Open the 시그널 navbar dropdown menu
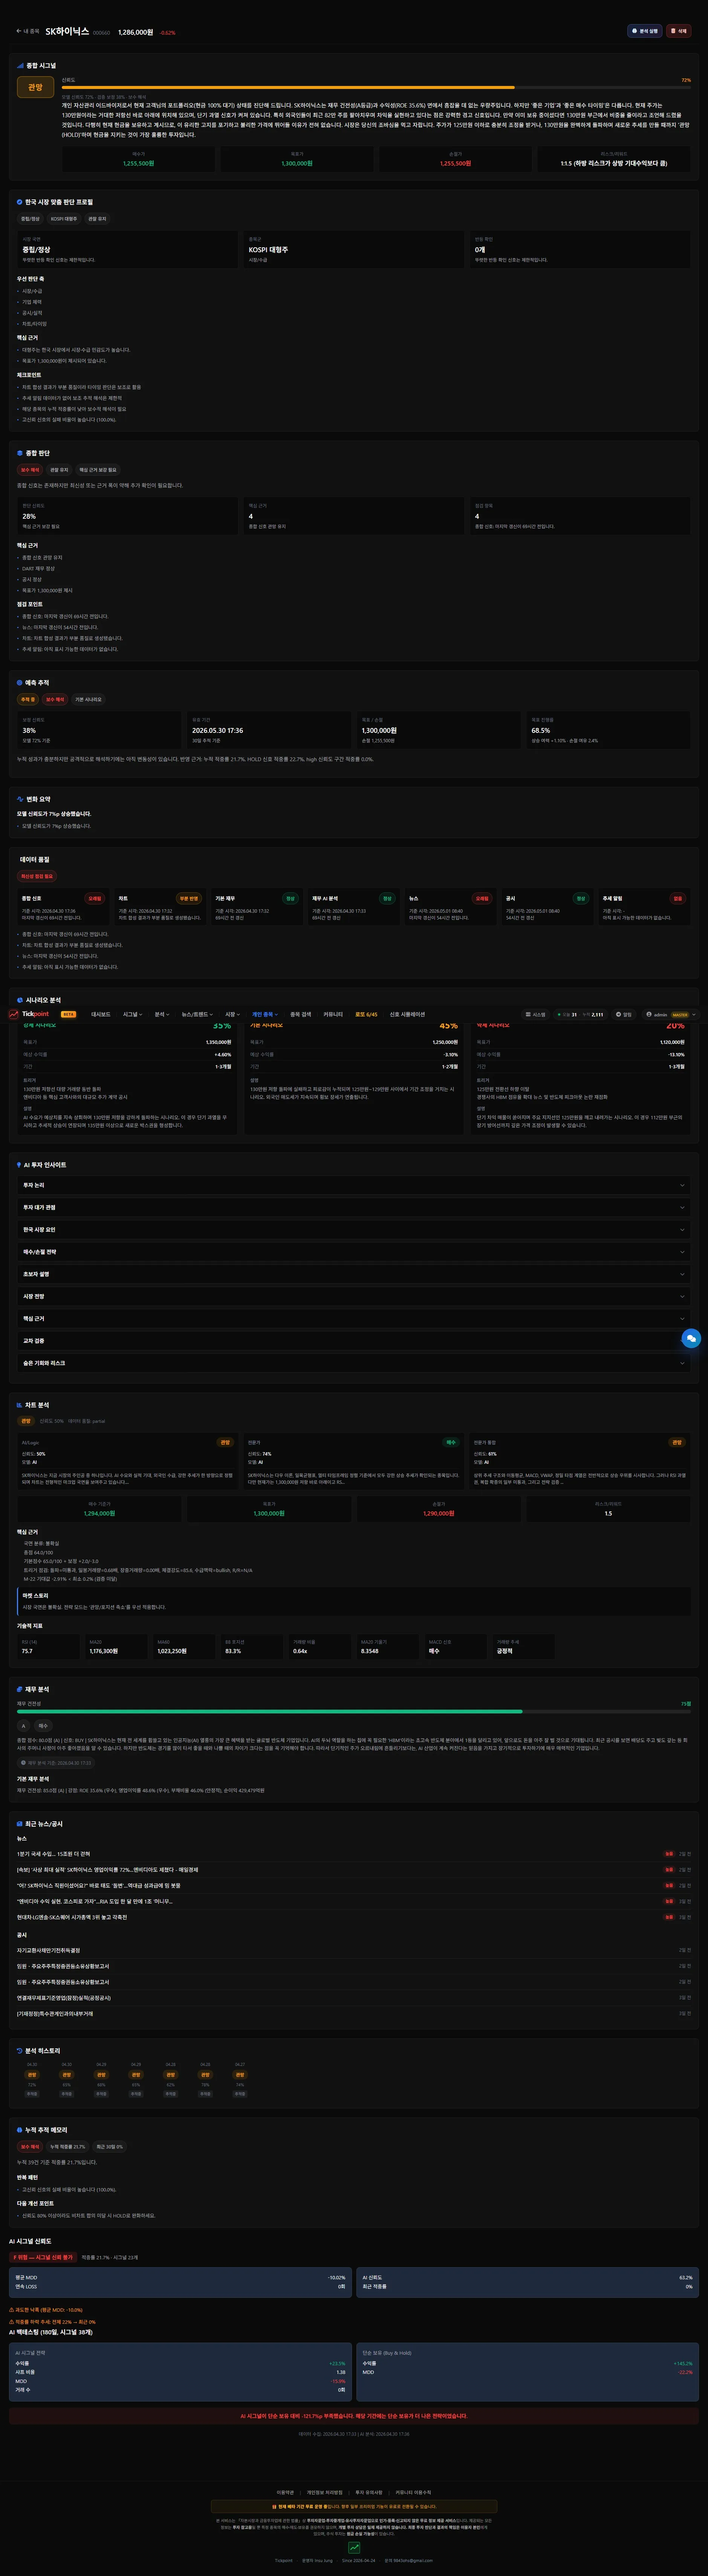Viewport: 708px width, 2576px height. coord(132,1014)
